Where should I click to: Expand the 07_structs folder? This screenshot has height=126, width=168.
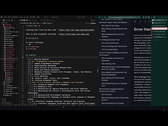[x=3, y=38]
